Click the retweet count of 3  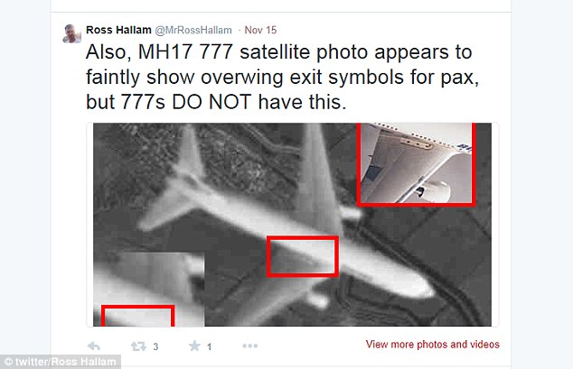[155, 346]
